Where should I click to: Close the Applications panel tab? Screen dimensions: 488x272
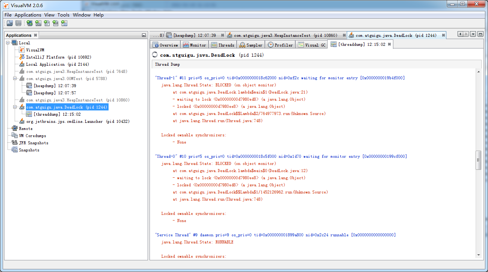35,35
